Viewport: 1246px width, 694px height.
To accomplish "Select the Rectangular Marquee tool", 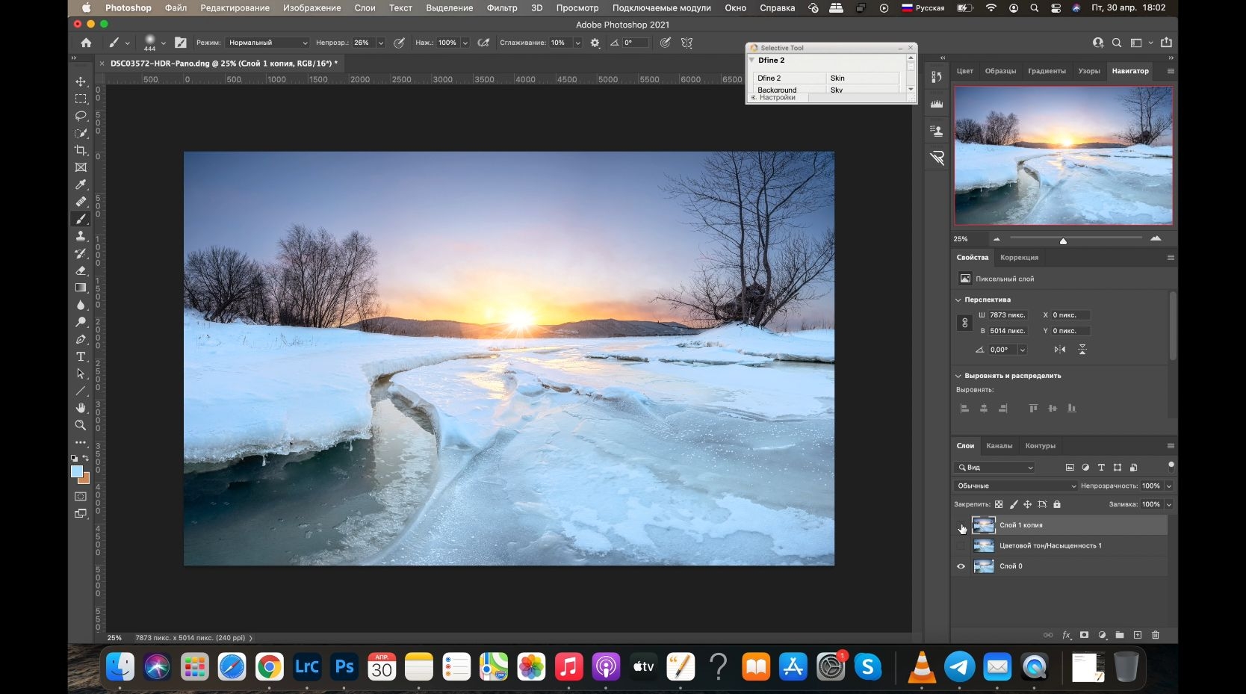I will point(81,99).
